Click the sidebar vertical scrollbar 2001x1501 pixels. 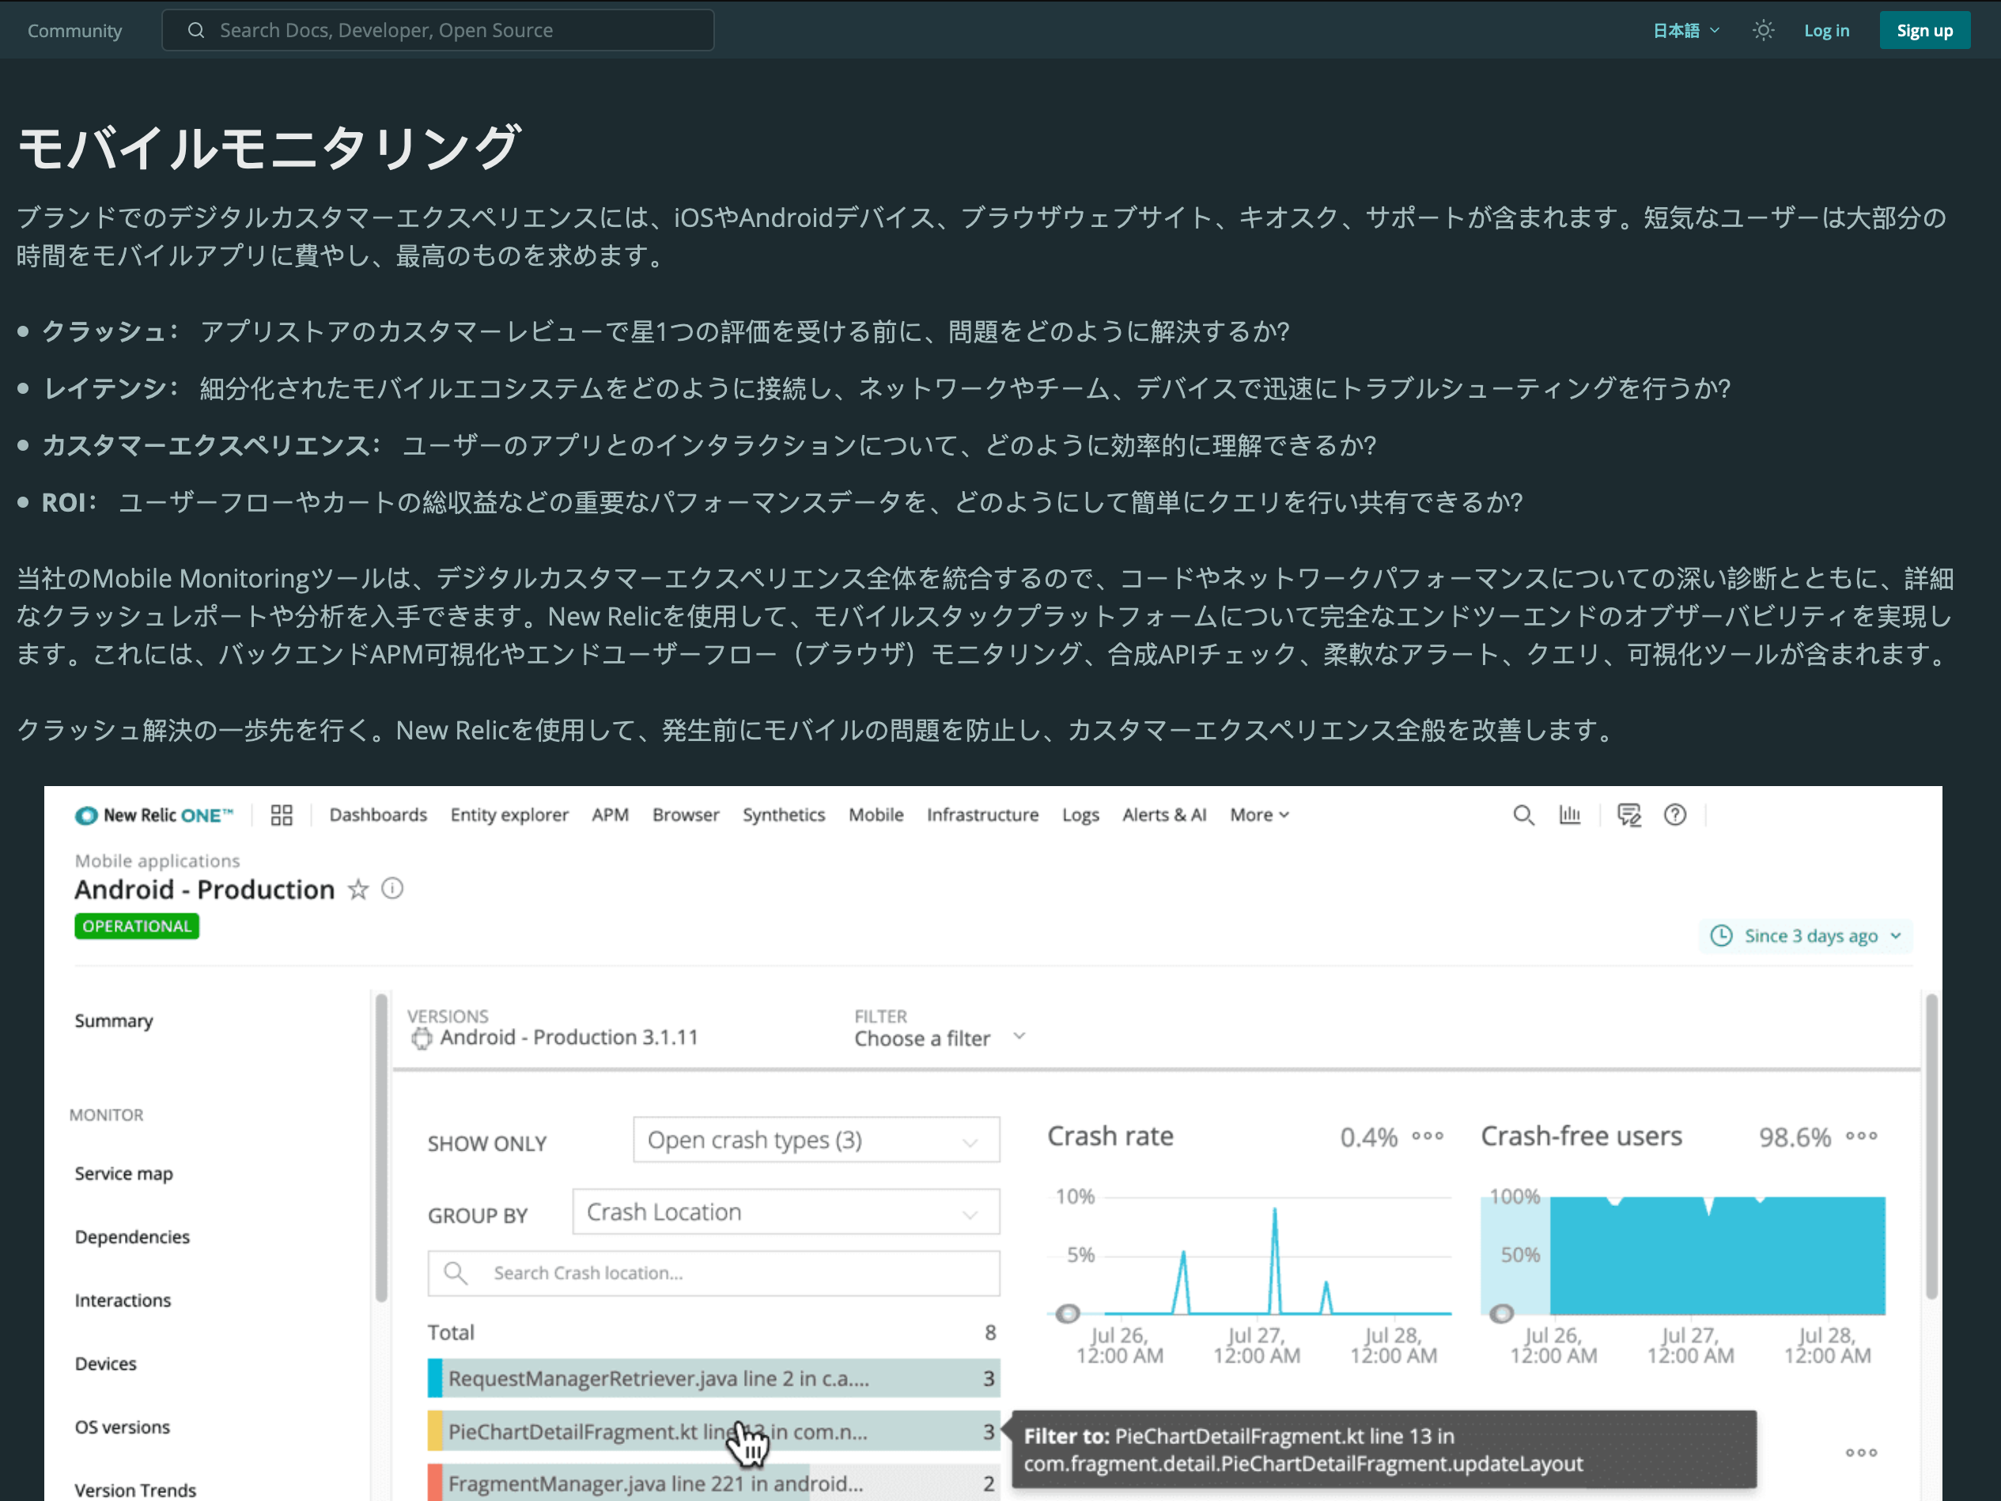[x=381, y=1147]
